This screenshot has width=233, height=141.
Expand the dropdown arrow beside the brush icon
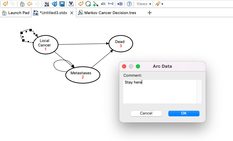[x=162, y=4]
